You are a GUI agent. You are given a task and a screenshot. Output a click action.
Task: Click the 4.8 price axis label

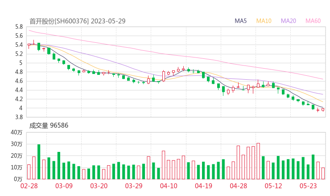[x=19, y=72]
